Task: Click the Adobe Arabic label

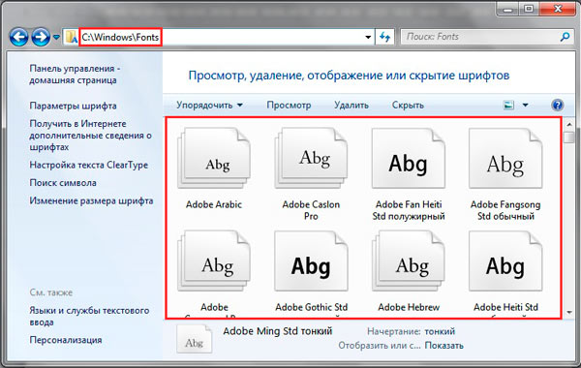Action: [214, 204]
